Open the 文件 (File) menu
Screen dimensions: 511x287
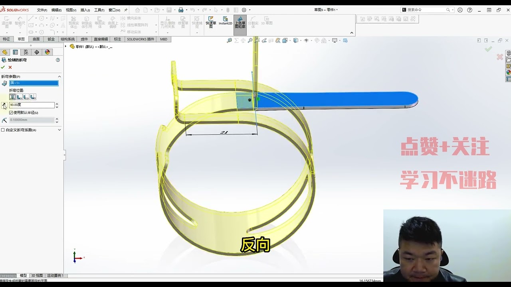pyautogui.click(x=42, y=10)
